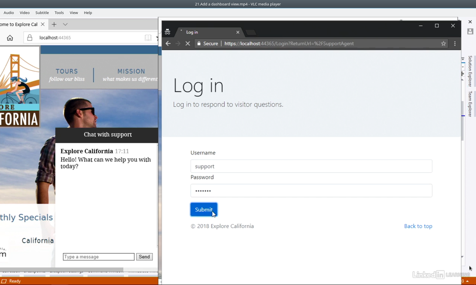Open the VLC Help menu

(x=88, y=13)
